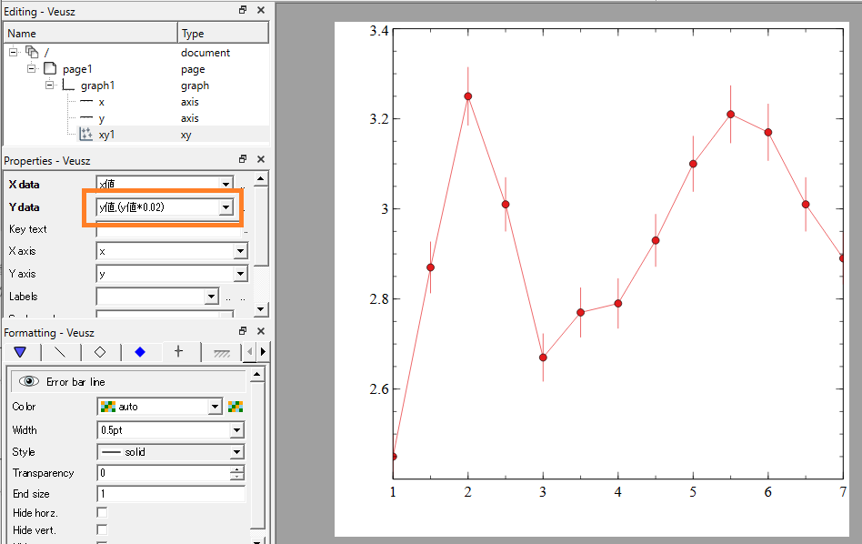Viewport: 862px width, 544px height.
Task: Click the document root icon in tree
Action: (x=33, y=52)
